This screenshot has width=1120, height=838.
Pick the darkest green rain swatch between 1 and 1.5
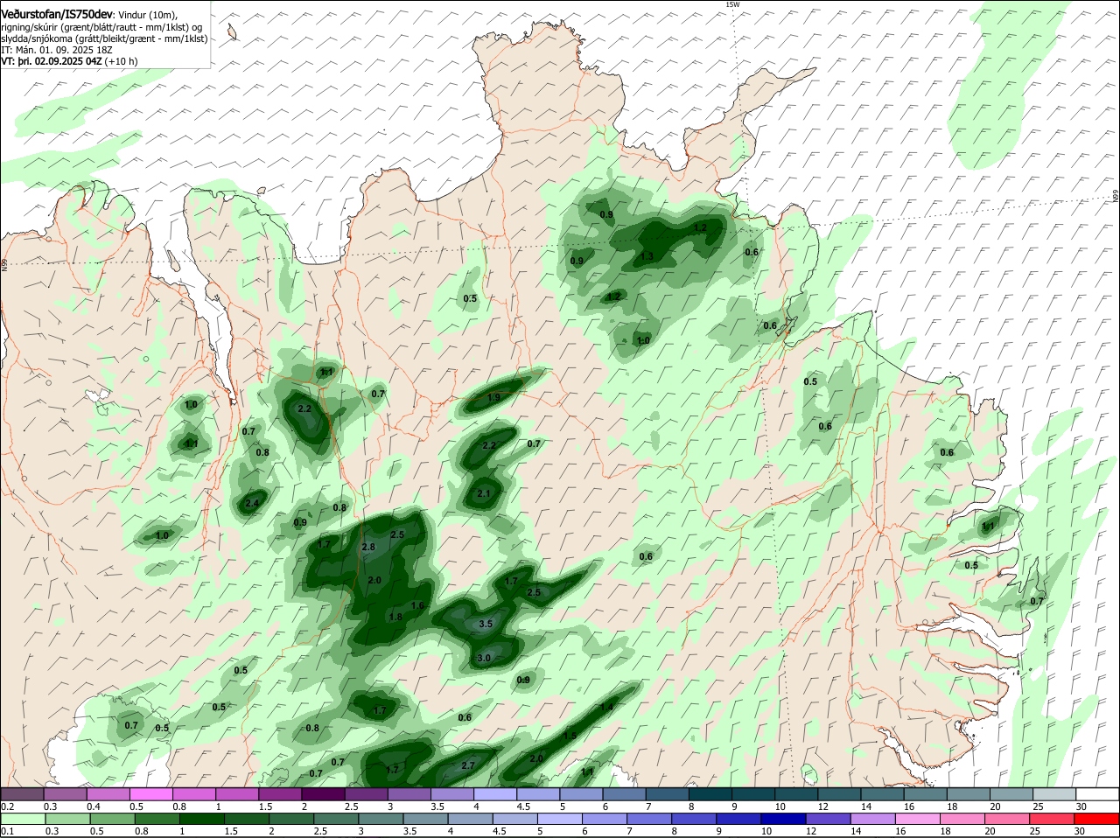(201, 819)
